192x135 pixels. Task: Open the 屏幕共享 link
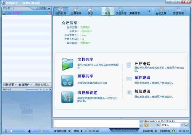pyautogui.click(x=85, y=76)
